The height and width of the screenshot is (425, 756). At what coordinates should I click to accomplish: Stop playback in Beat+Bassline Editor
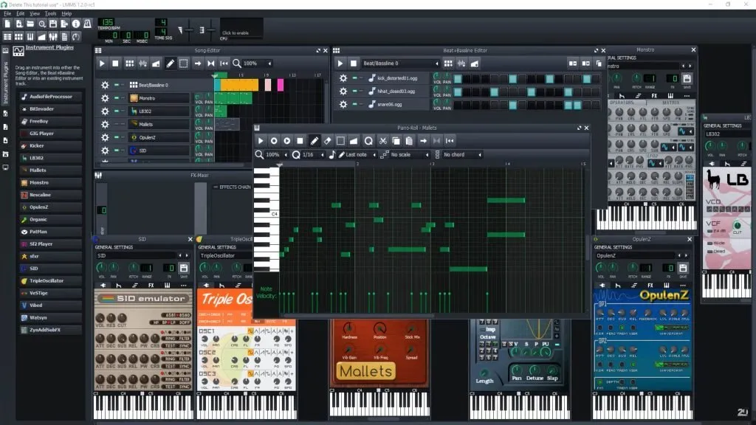354,64
